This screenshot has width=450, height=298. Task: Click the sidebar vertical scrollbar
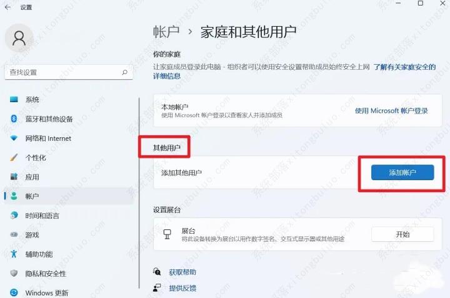(x=139, y=193)
